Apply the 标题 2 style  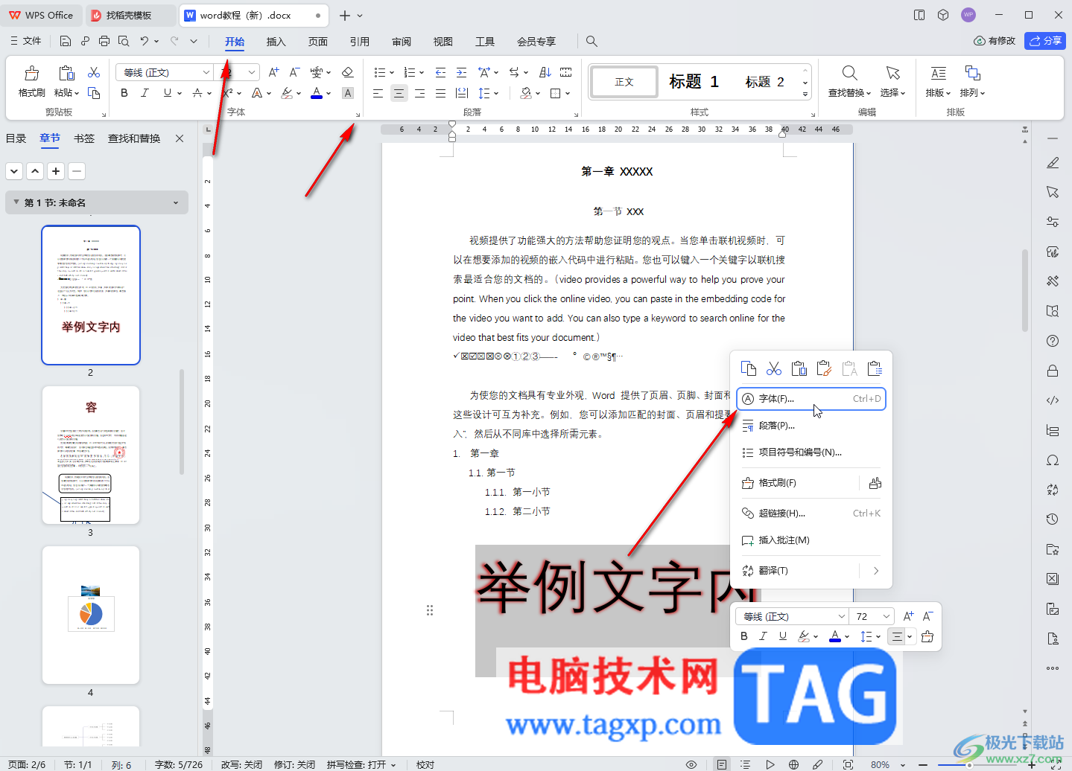[764, 82]
